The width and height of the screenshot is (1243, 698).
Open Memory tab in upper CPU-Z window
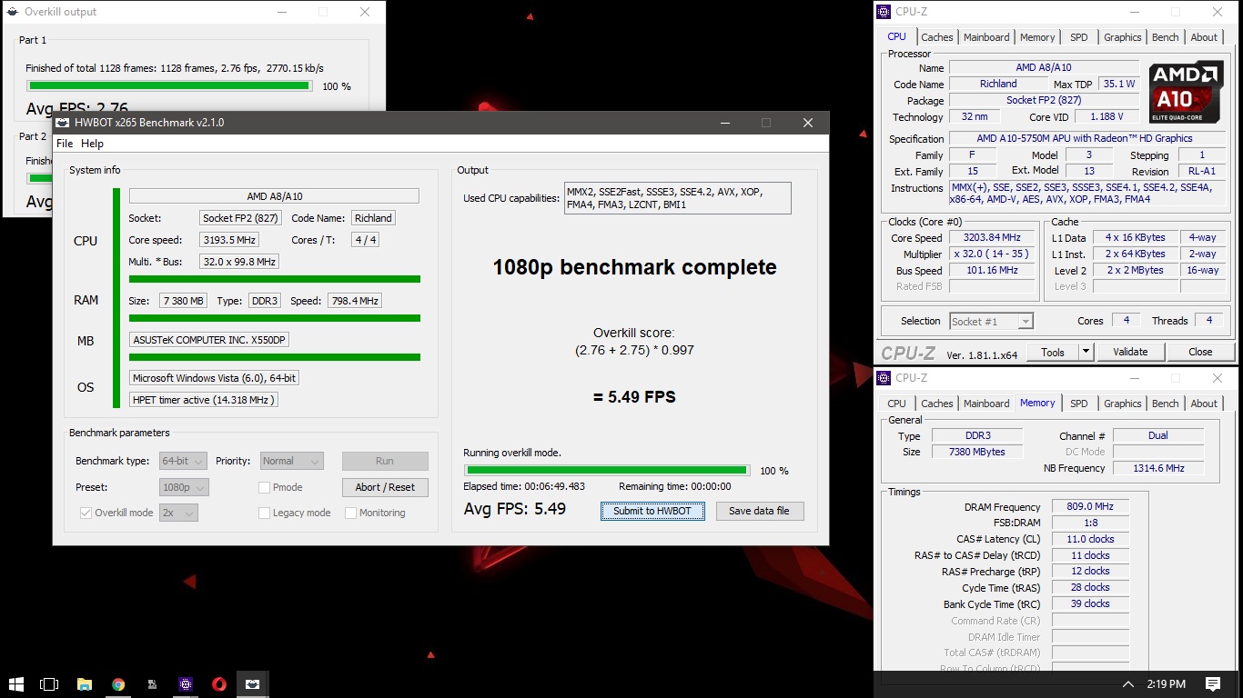coord(1037,37)
